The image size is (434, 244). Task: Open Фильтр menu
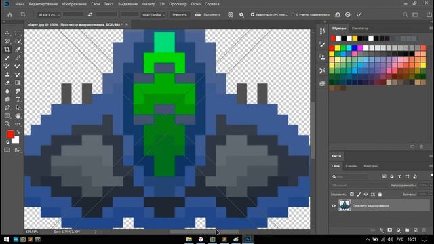point(149,4)
